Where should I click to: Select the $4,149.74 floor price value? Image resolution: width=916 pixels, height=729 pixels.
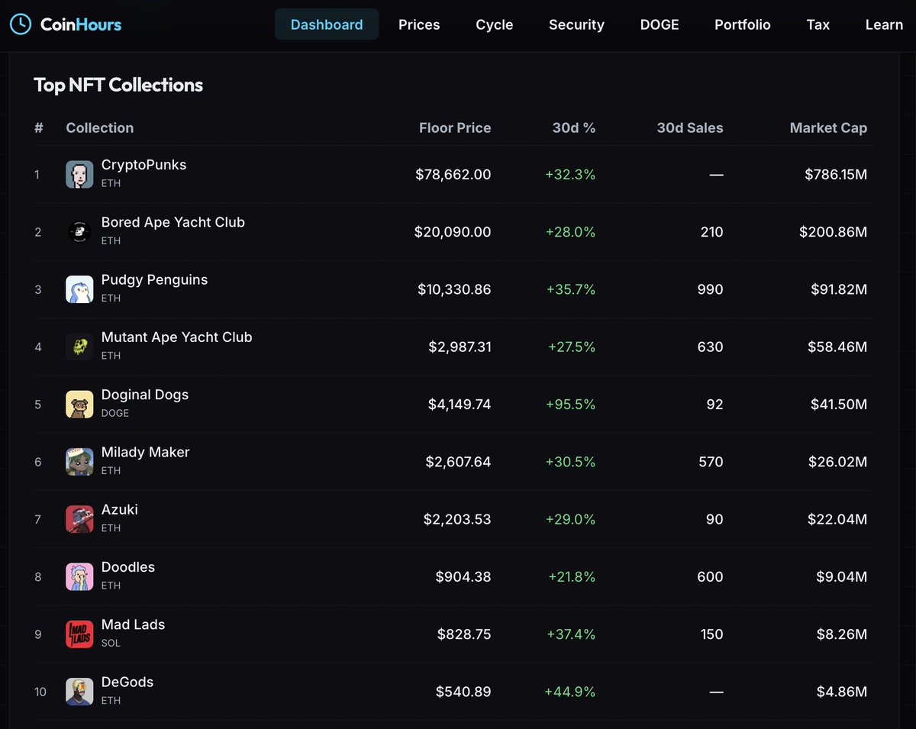460,405
